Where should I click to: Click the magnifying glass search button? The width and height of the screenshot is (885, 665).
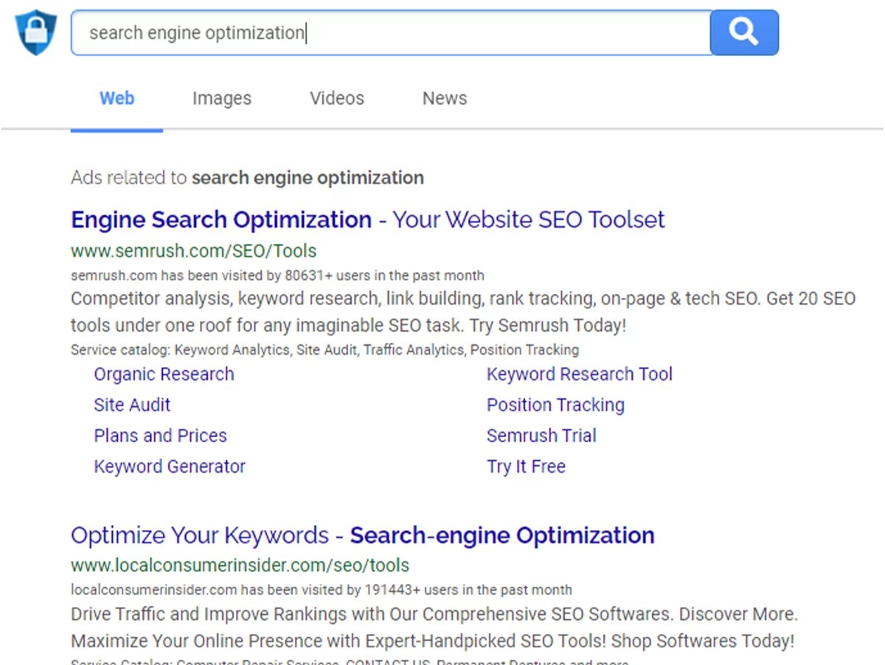[743, 32]
